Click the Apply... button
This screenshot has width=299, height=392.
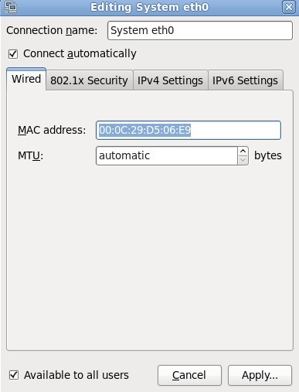pyautogui.click(x=260, y=375)
